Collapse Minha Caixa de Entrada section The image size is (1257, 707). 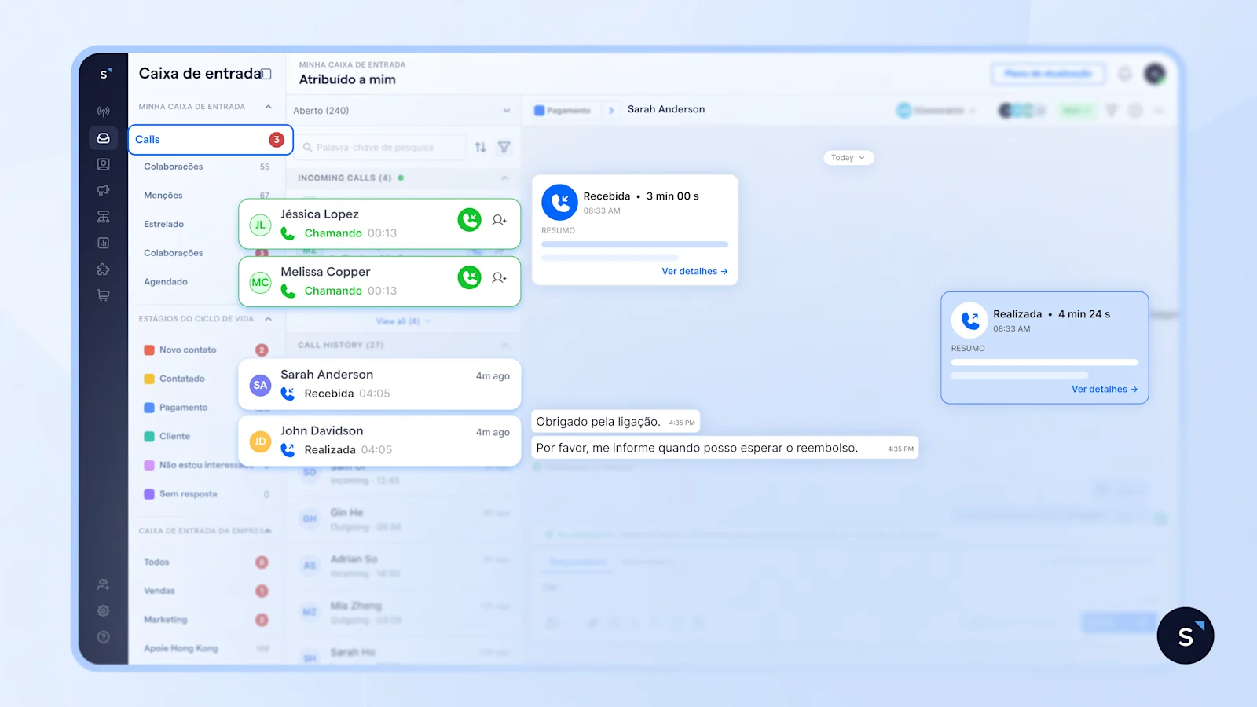coord(269,107)
